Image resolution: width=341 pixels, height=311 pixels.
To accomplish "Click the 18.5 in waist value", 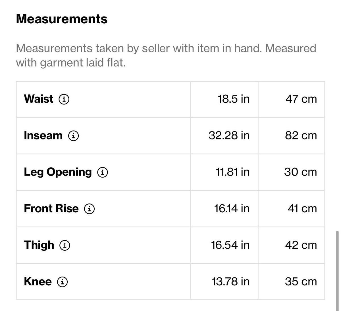I will [x=234, y=99].
